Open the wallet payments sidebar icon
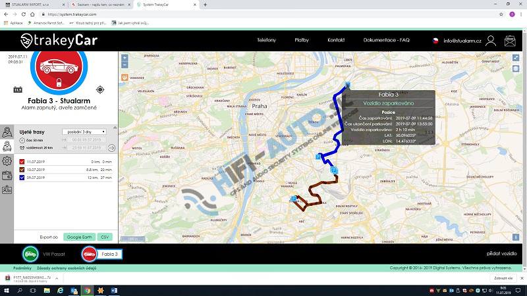The width and height of the screenshot is (527, 296). point(7,176)
